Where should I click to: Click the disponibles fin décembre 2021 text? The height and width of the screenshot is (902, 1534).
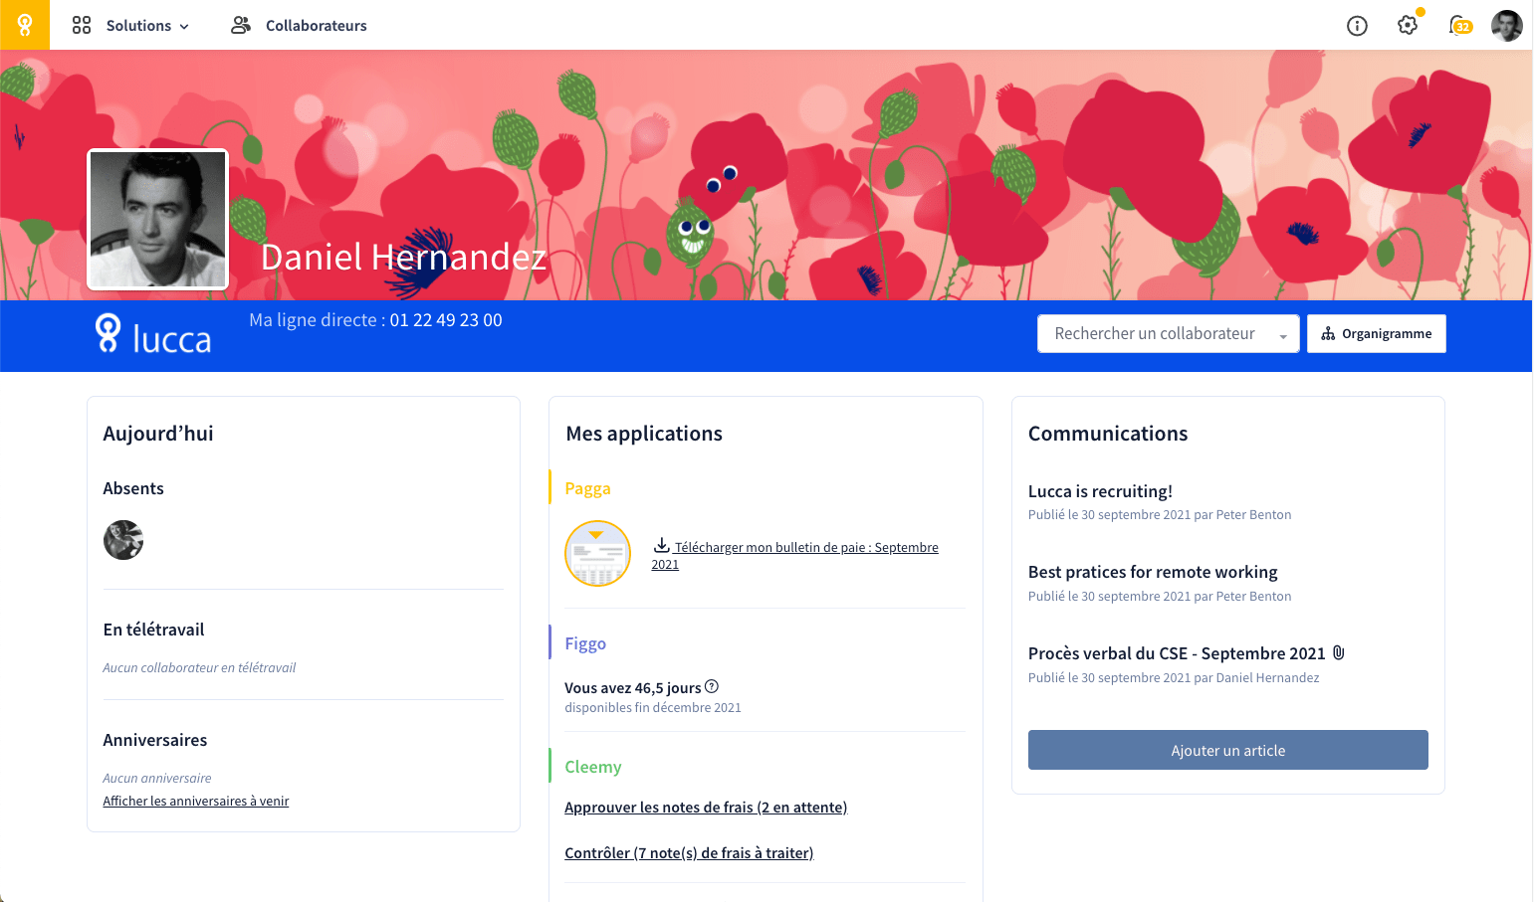[653, 708]
